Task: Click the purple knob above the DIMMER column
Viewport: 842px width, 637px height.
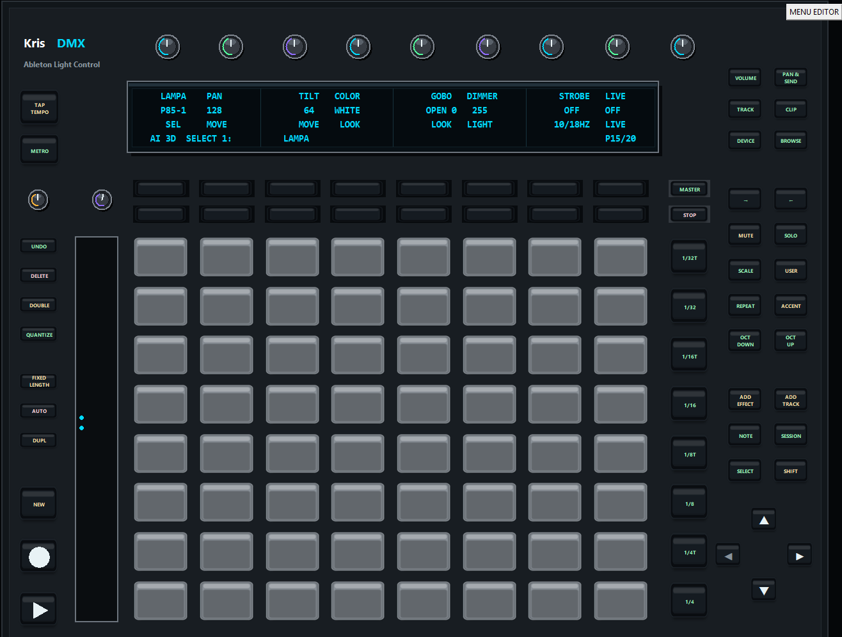Action: (488, 47)
